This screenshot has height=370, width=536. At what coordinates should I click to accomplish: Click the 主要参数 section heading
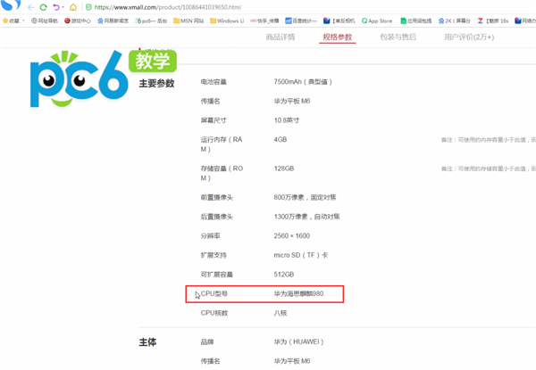(156, 83)
